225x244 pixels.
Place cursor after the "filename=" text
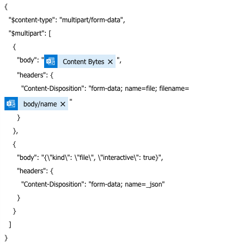point(189,89)
